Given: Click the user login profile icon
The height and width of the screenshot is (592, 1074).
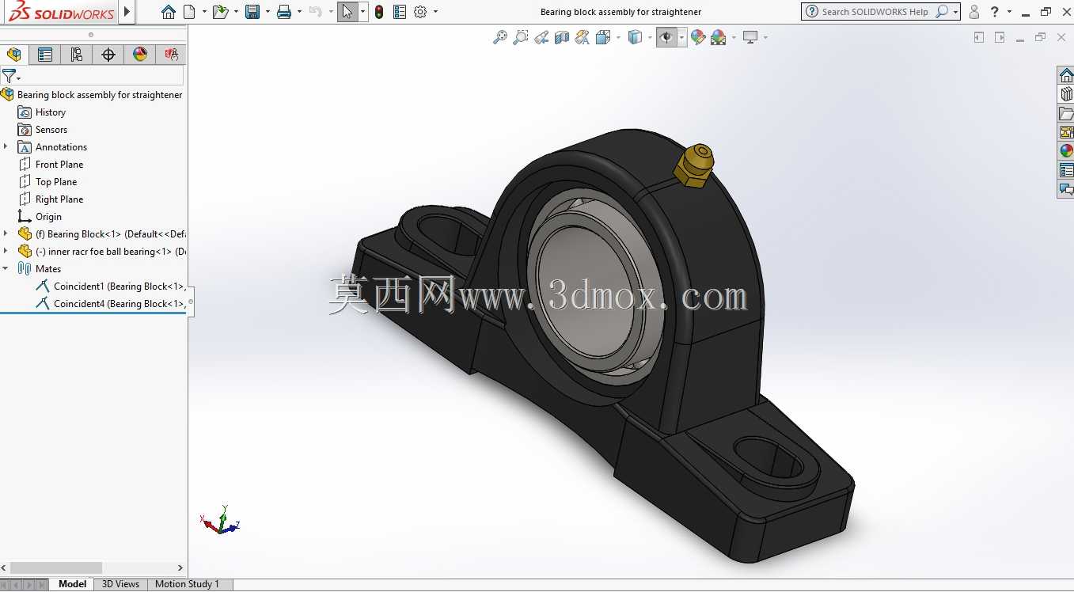Looking at the screenshot, I should click(x=974, y=12).
